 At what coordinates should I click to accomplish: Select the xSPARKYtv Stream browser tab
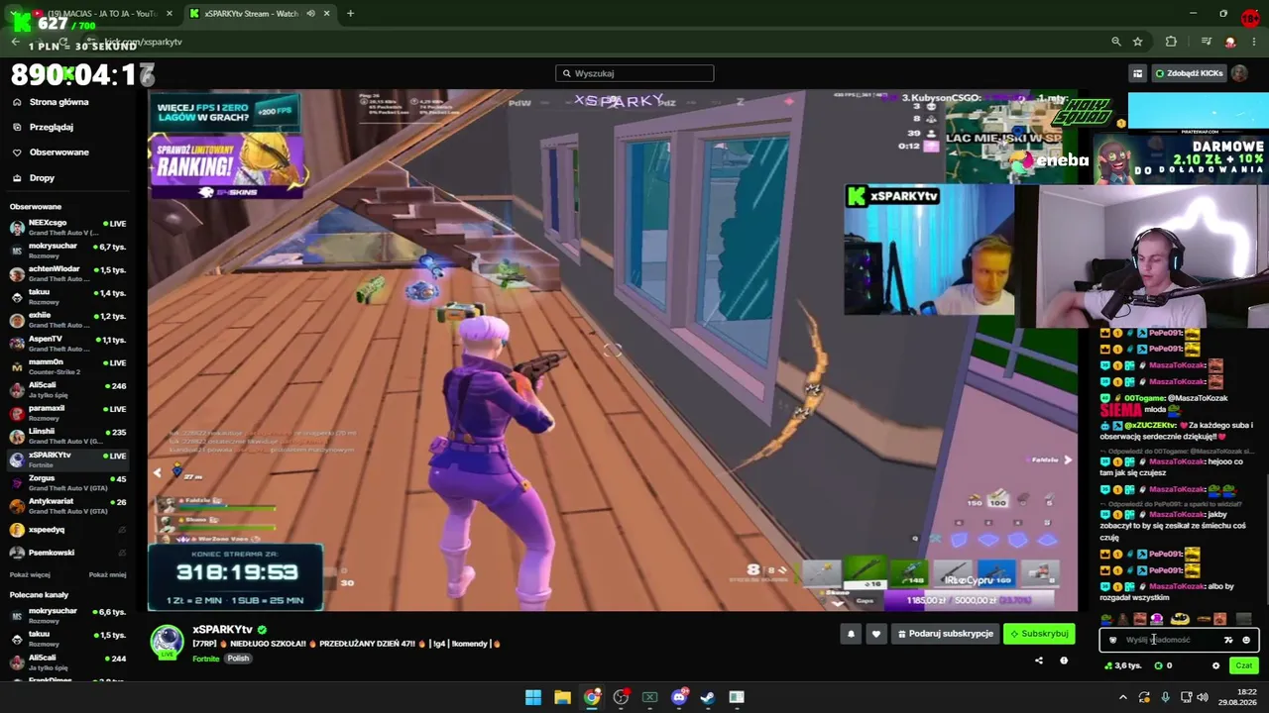click(x=260, y=14)
